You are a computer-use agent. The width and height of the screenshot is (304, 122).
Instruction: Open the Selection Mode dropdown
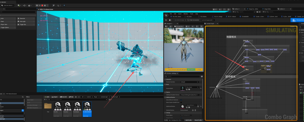point(7,5)
